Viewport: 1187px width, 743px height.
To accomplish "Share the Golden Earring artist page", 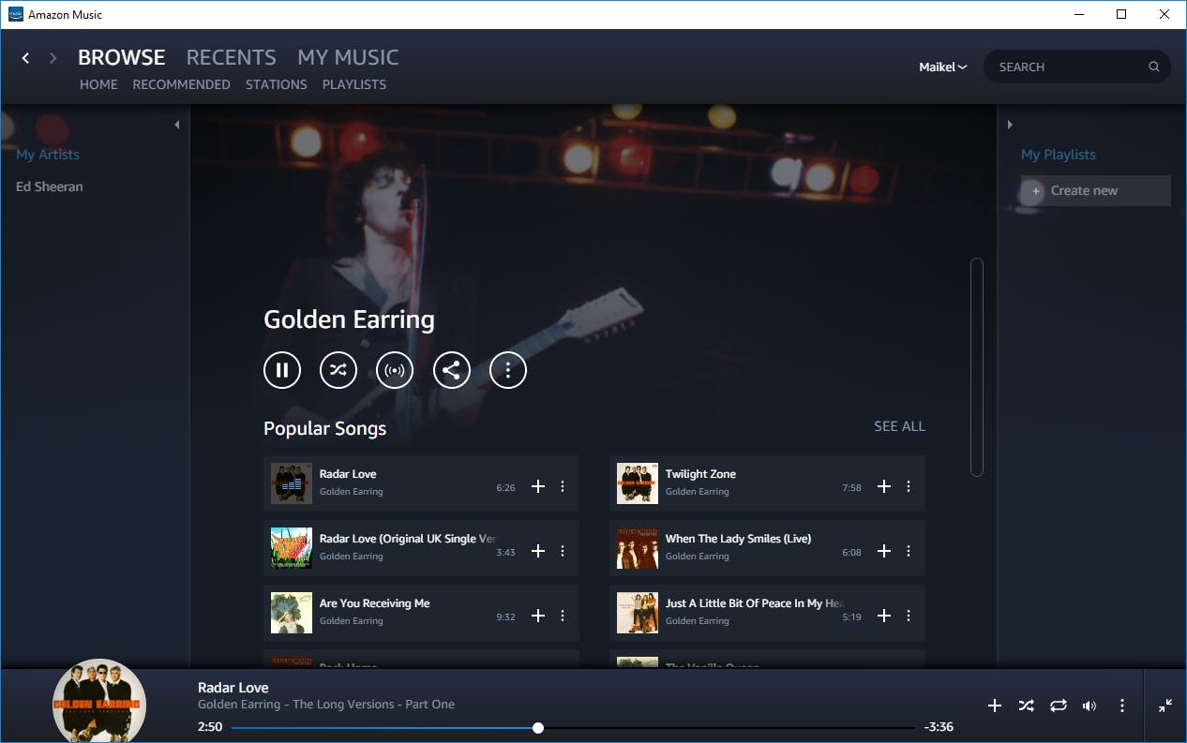I will tap(451, 370).
